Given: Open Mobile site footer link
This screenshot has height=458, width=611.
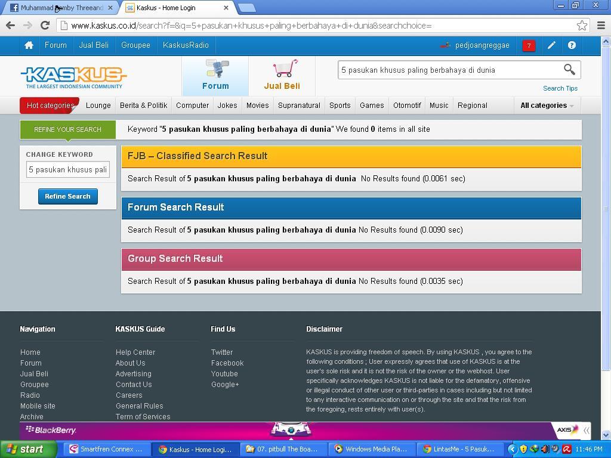Looking at the screenshot, I should coord(38,406).
